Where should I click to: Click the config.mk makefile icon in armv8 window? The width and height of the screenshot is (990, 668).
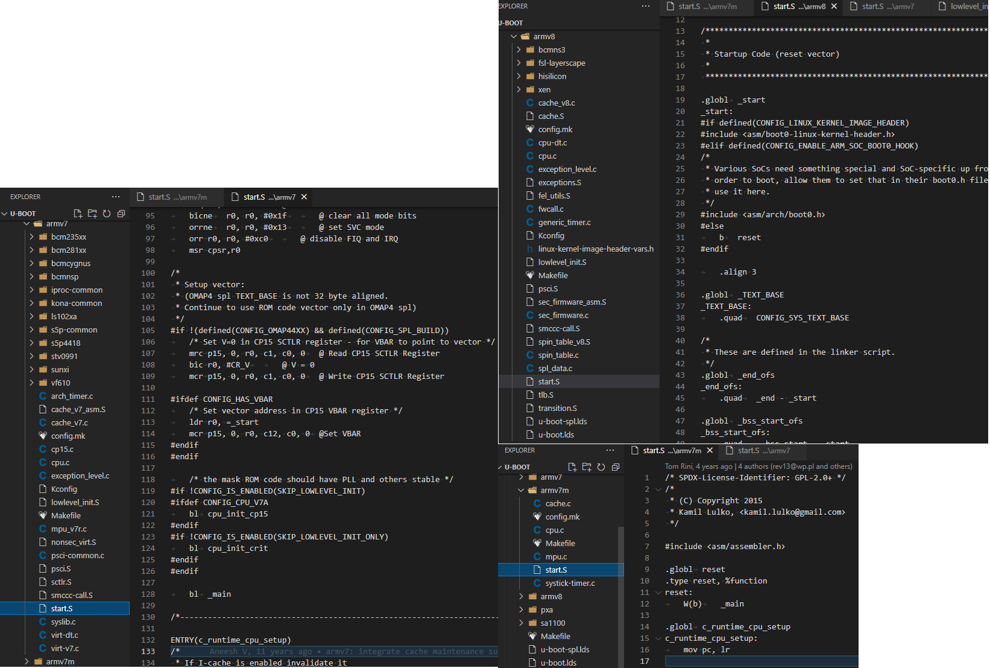pyautogui.click(x=530, y=129)
